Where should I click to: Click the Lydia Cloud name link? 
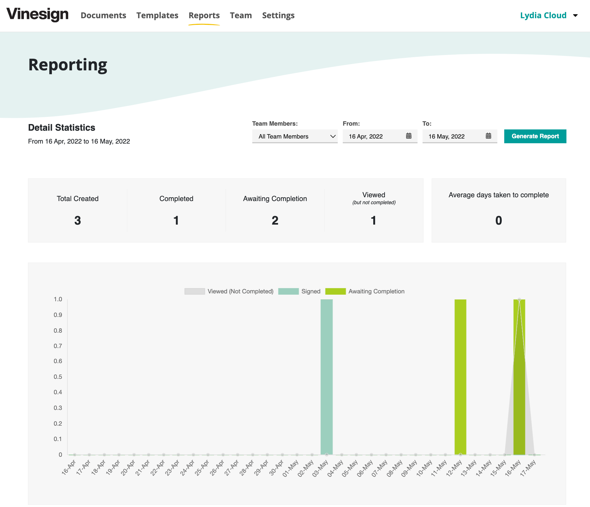tap(543, 15)
